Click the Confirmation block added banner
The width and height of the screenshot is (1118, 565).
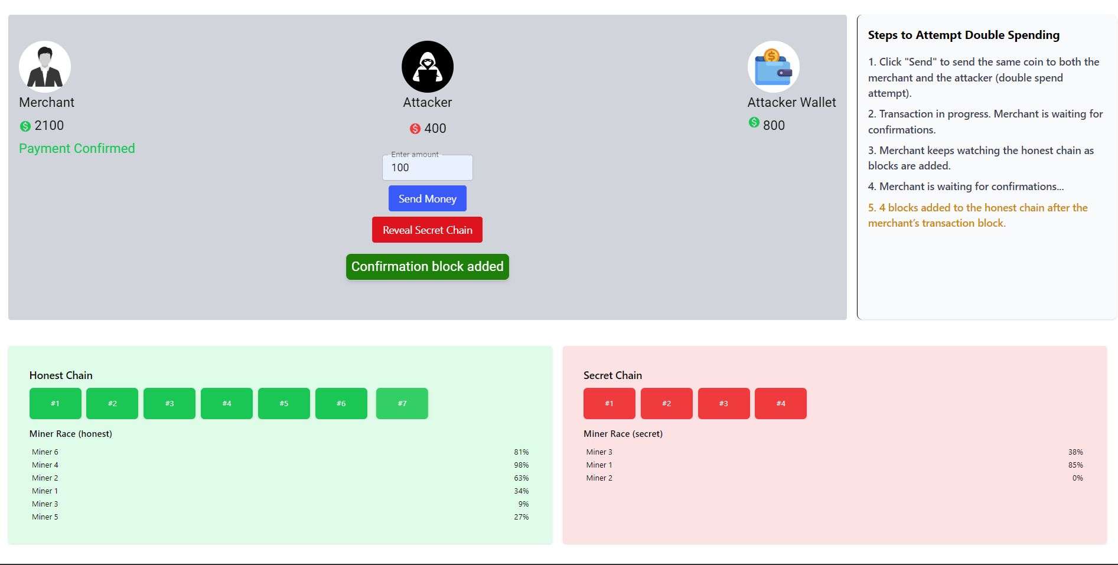click(428, 267)
